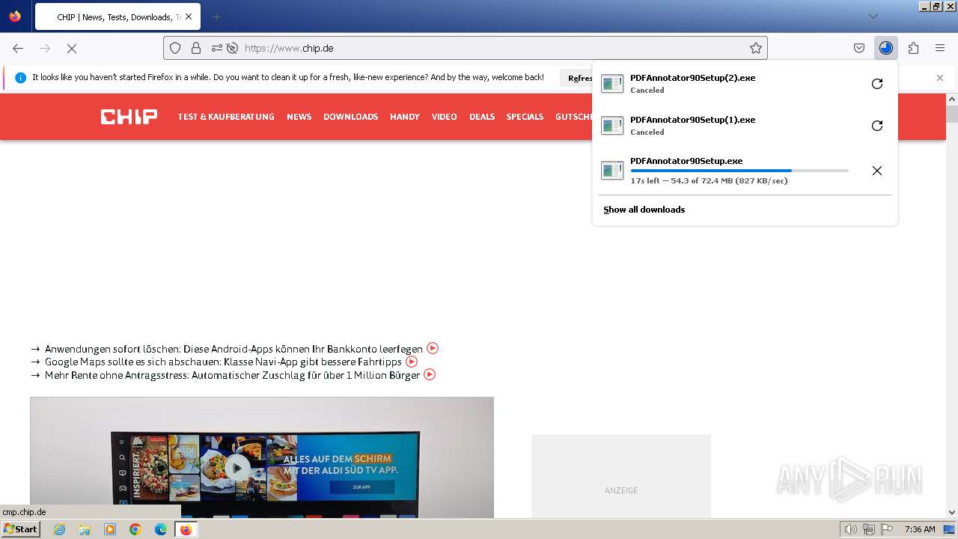Launch Internet Explorer from taskbar
Screen dimensions: 958x539
click(60, 529)
